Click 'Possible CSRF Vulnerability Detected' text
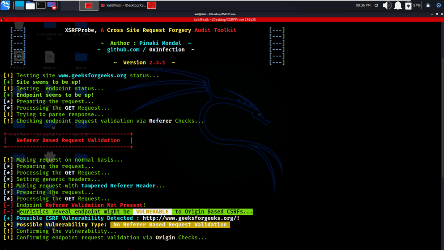 pos(75,218)
